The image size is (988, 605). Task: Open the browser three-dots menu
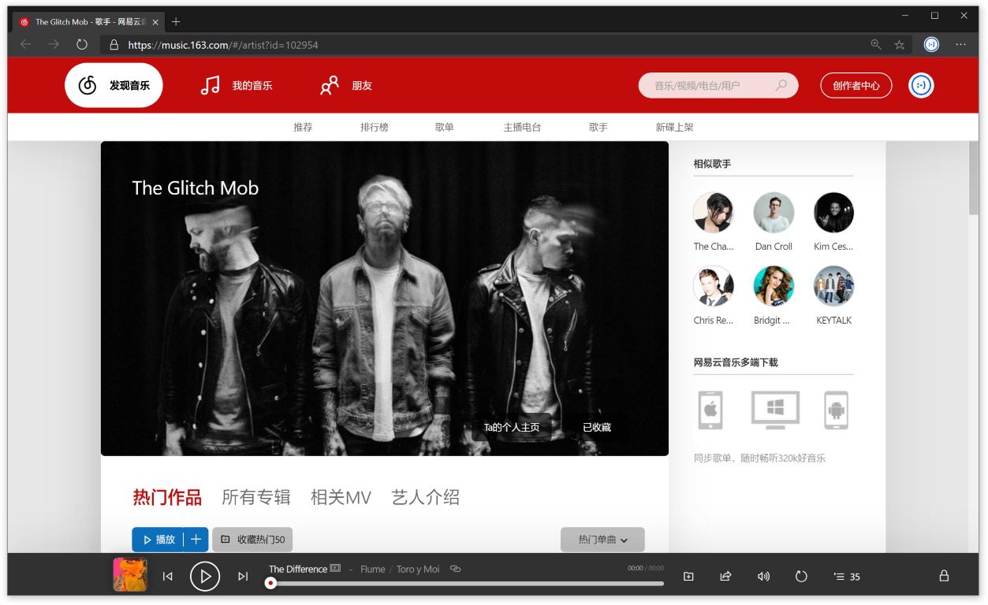pos(960,45)
